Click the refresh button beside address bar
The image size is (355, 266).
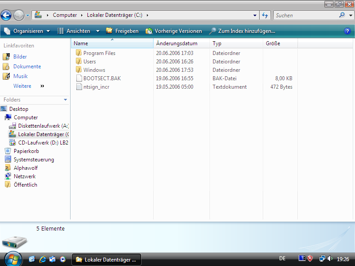[265, 15]
